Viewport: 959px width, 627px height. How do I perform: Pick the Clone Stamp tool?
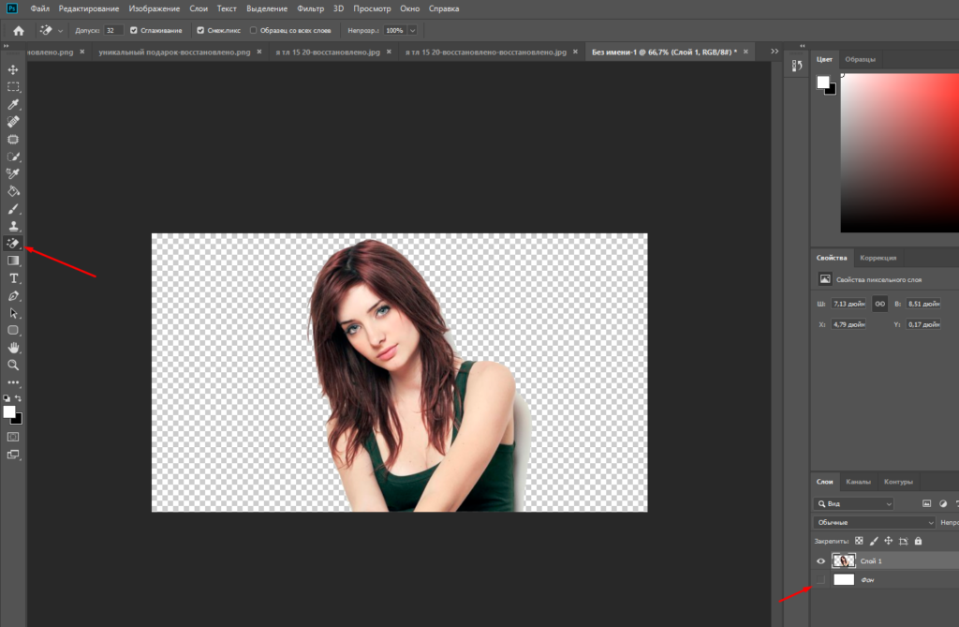13,226
